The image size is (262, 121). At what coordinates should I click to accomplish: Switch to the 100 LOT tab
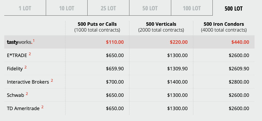coord(192,8)
